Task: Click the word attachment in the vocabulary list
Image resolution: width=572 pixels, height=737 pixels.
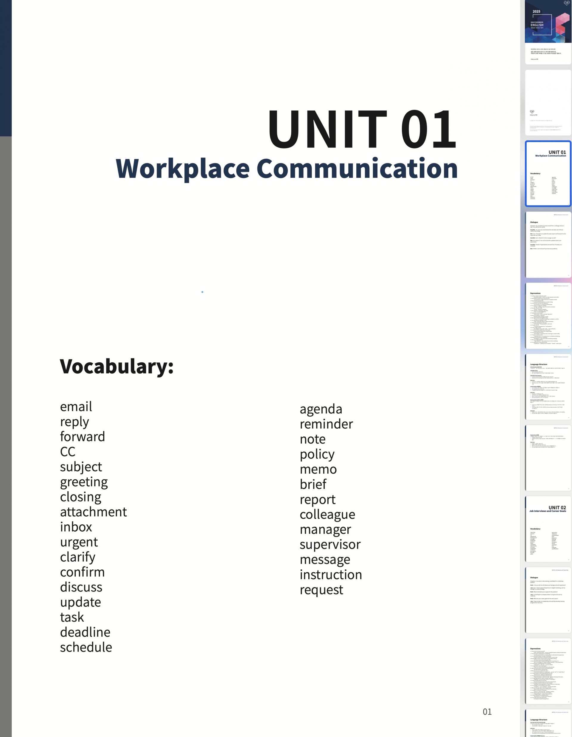Action: pyautogui.click(x=93, y=512)
